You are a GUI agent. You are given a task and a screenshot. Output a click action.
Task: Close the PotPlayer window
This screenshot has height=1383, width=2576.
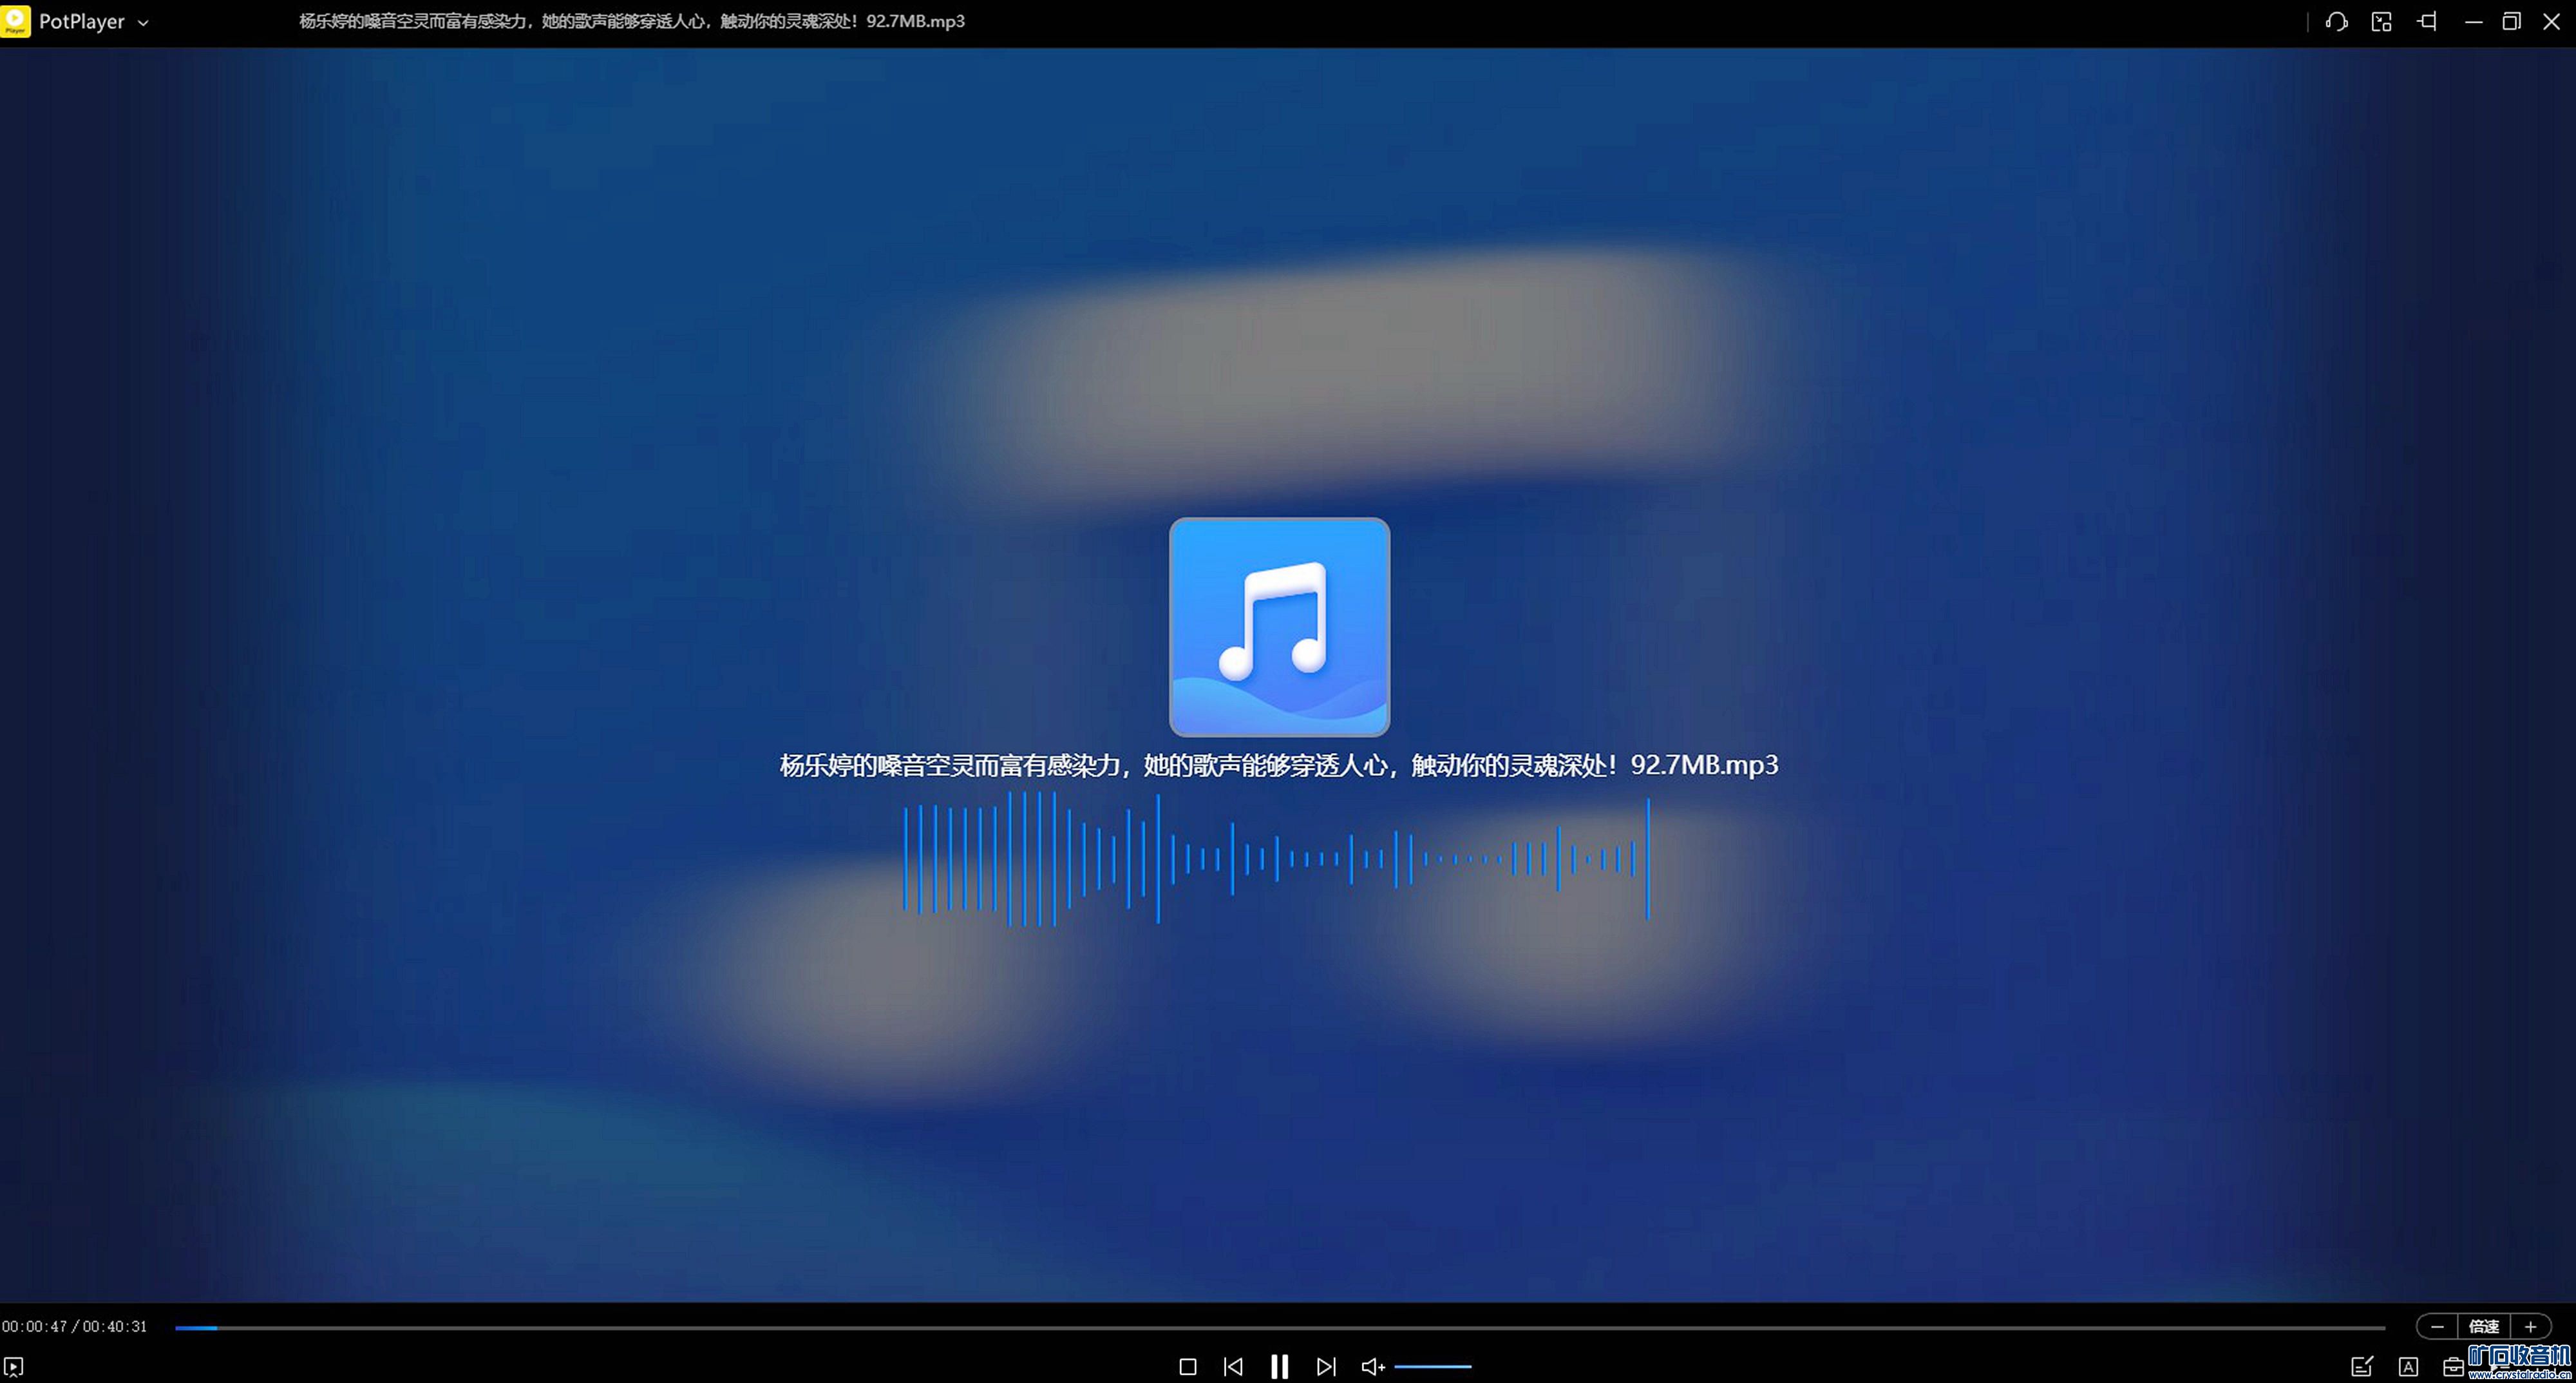(x=2551, y=21)
